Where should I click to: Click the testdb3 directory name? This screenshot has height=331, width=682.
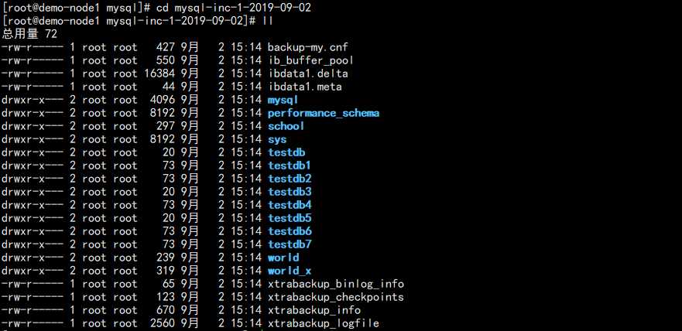pyautogui.click(x=289, y=192)
